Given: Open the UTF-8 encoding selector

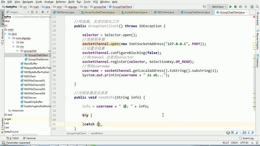Looking at the screenshot, I should click(x=244, y=143).
